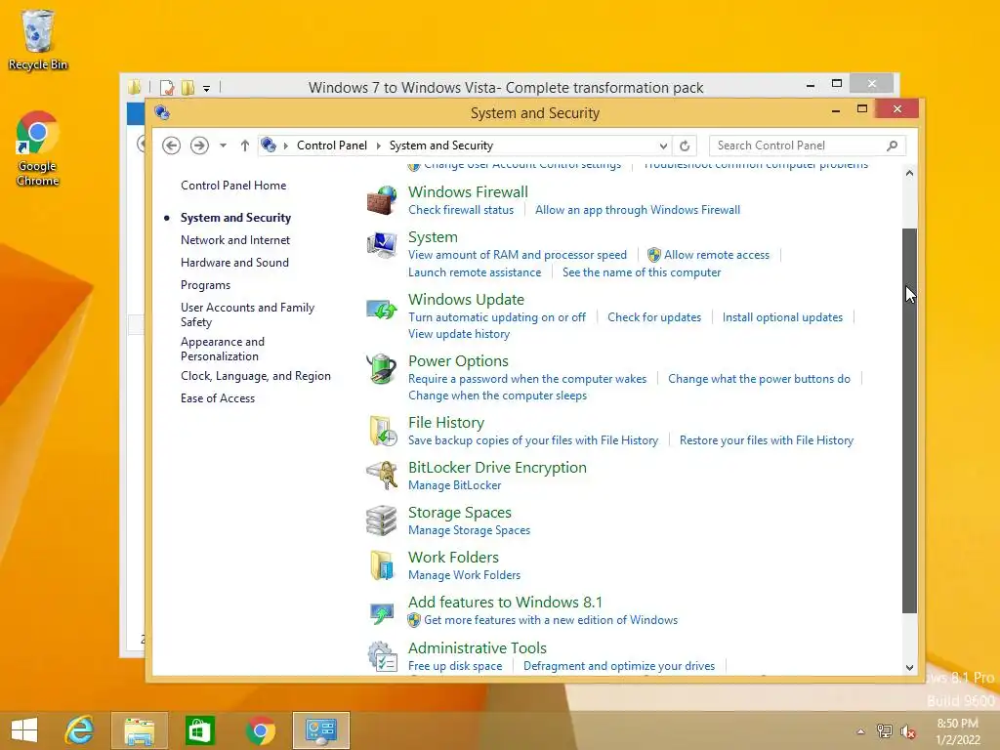
Task: Click the Windows Update heading
Action: (x=466, y=299)
